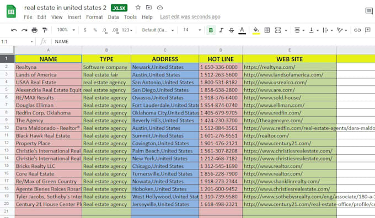Select the TYPE header cell

(x=106, y=59)
